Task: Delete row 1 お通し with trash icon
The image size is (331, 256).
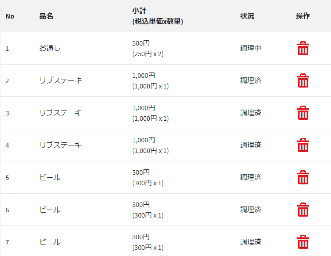Action: click(x=303, y=48)
